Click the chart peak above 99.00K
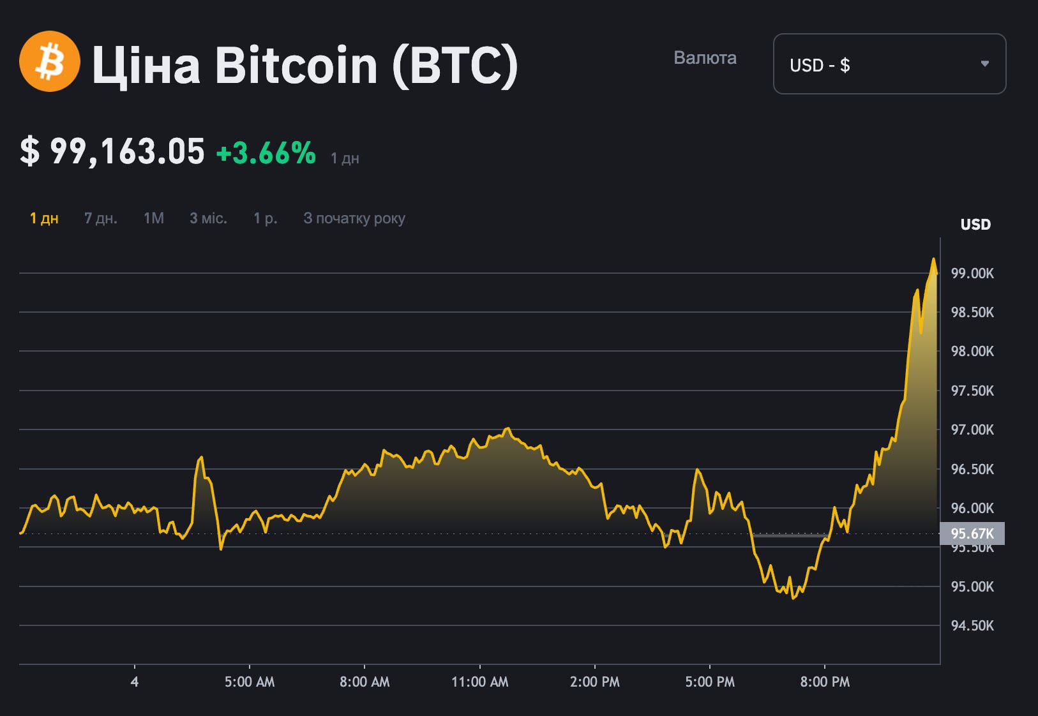 pos(933,260)
